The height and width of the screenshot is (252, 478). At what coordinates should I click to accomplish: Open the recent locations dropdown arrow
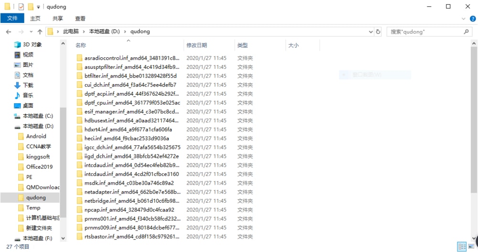point(31,32)
